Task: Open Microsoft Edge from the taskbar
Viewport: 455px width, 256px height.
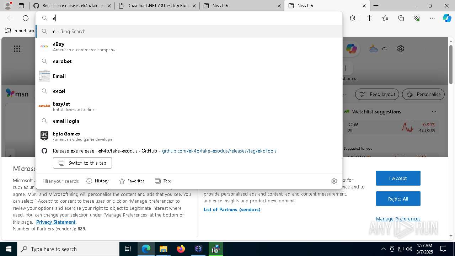Action: [146, 249]
